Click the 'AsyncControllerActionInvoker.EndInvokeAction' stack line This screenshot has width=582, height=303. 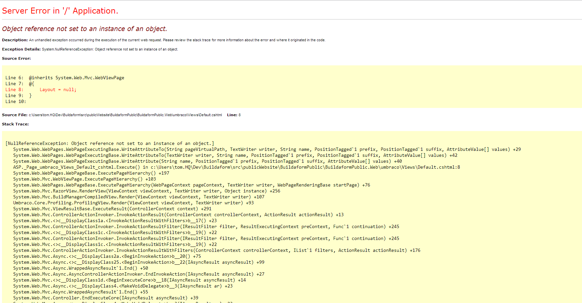pyautogui.click(x=138, y=274)
